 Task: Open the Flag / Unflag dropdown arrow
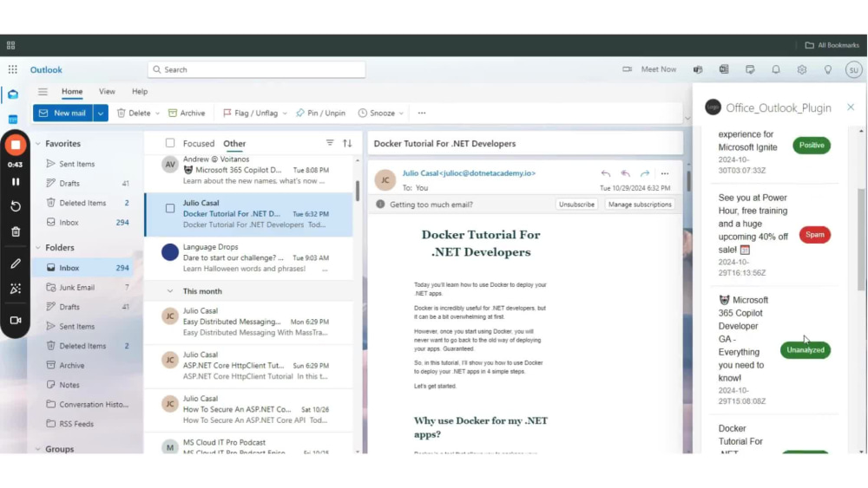(x=285, y=114)
